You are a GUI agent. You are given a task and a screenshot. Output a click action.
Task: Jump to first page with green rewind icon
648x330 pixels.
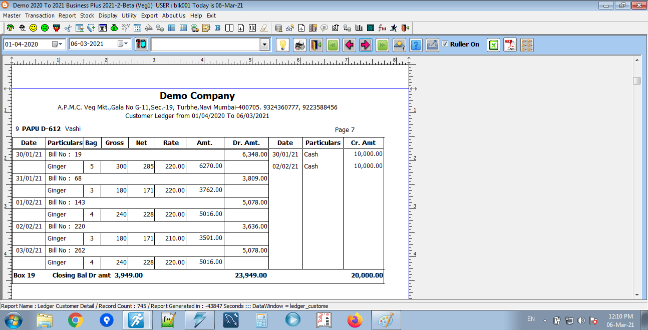333,45
